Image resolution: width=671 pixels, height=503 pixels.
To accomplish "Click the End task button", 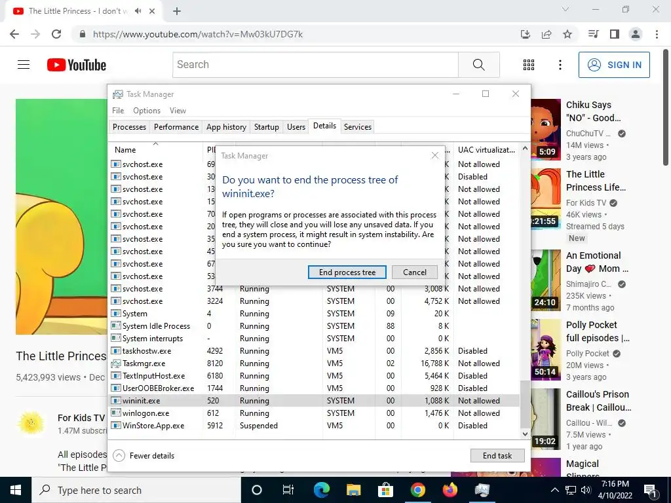I will (x=497, y=456).
